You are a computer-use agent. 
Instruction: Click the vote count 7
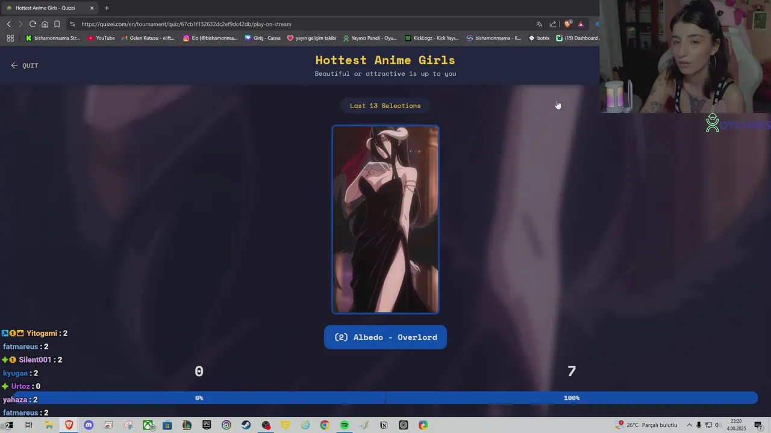coord(572,372)
